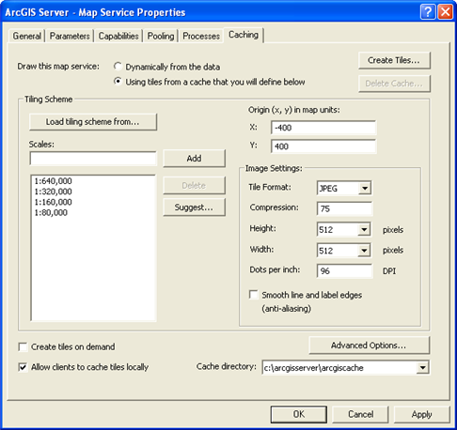Select Dynamically from the data option
The image size is (457, 430).
(118, 67)
